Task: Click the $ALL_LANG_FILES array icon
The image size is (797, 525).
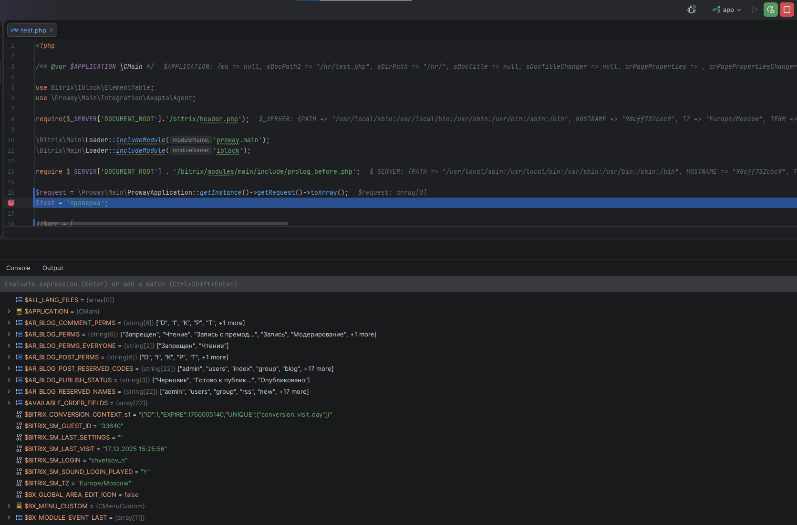Action: pos(19,300)
